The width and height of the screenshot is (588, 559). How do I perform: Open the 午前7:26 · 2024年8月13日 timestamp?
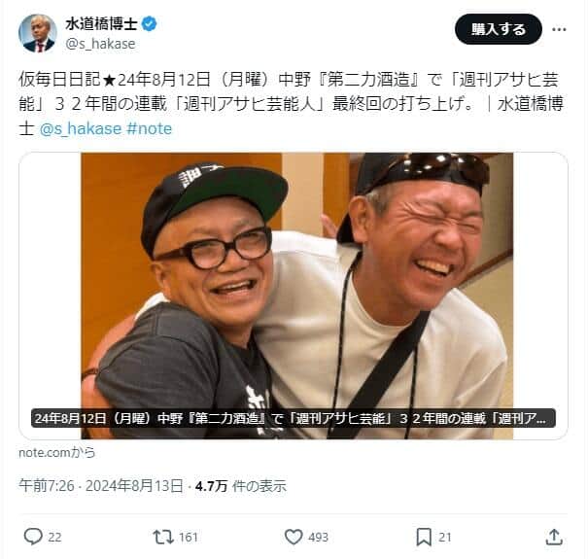[101, 486]
